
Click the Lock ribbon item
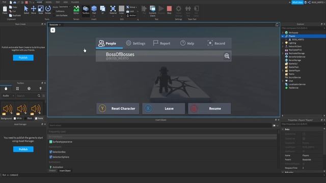(x=130, y=11)
